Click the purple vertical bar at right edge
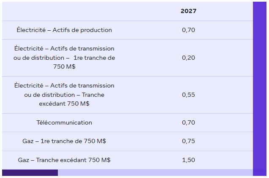The width and height of the screenshot is (269, 178). 259,84
